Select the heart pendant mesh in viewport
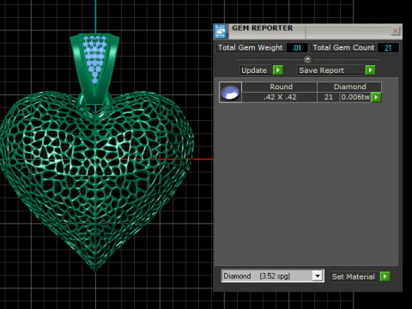This screenshot has height=309, width=412. point(97,180)
